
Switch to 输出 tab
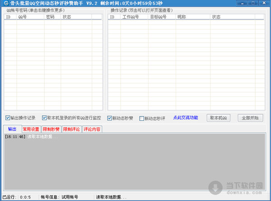(x=12, y=129)
